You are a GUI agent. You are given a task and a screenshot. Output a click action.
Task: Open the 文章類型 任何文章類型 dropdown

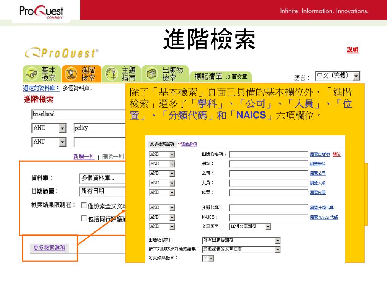pyautogui.click(x=250, y=227)
